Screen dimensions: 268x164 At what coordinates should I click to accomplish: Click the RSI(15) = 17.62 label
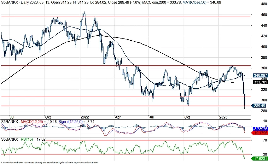(33, 139)
